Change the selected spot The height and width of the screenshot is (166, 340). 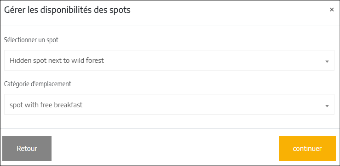point(169,61)
